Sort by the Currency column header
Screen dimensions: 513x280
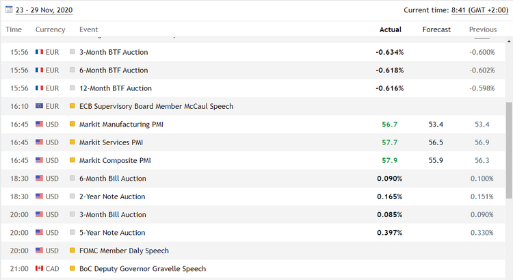50,29
